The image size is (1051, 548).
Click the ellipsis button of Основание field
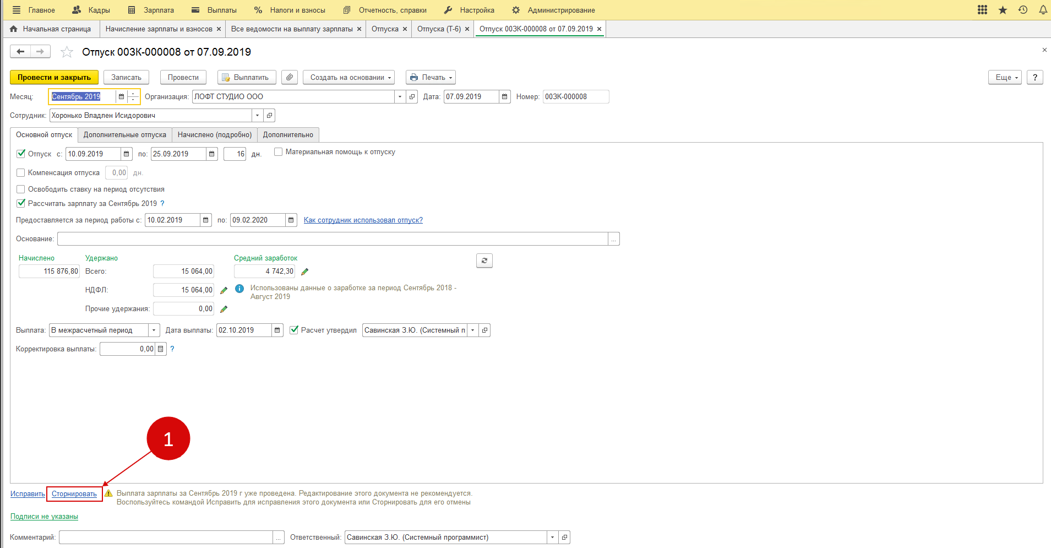coord(614,238)
